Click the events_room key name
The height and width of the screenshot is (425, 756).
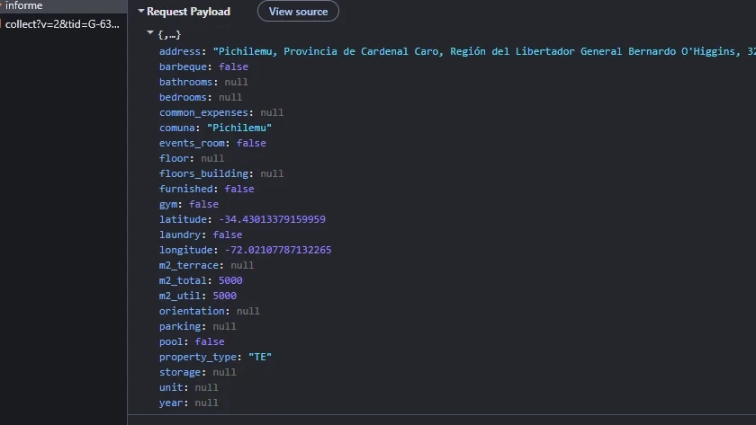(x=192, y=143)
